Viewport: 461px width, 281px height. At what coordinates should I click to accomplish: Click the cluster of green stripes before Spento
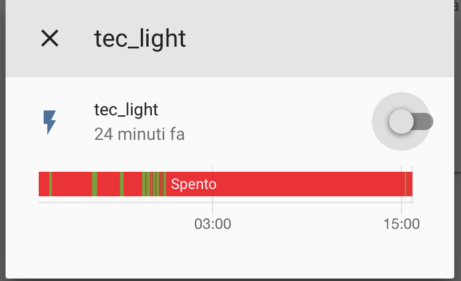154,184
